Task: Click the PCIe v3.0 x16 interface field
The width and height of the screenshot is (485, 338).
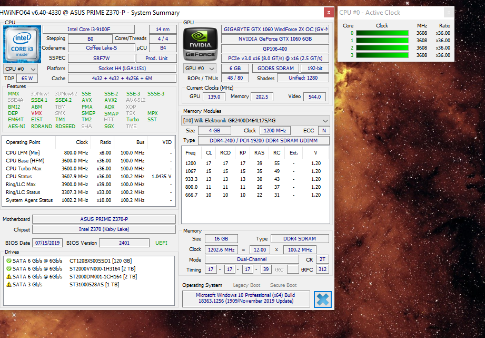Action: click(275, 58)
